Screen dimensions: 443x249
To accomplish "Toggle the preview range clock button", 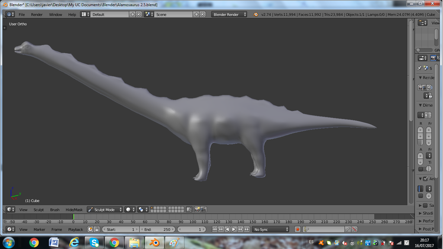I will (90, 229).
